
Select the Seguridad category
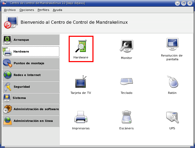point(31,87)
